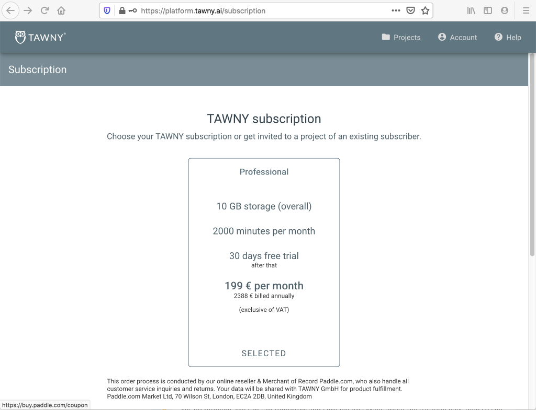Click '(exclusive of VAT)' note

tap(264, 310)
